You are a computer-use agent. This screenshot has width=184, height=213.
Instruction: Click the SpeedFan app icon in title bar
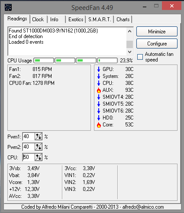click(x=8, y=7)
